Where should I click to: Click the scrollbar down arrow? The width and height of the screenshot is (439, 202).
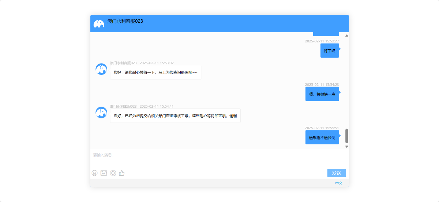point(346,146)
